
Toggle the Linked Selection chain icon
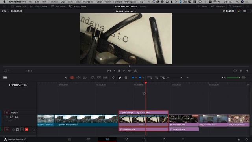pos(120,78)
